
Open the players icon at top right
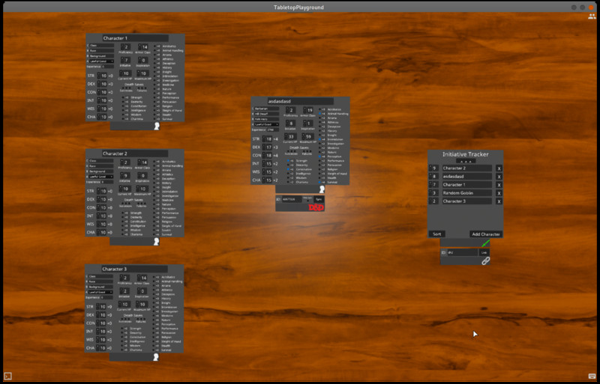592,16
